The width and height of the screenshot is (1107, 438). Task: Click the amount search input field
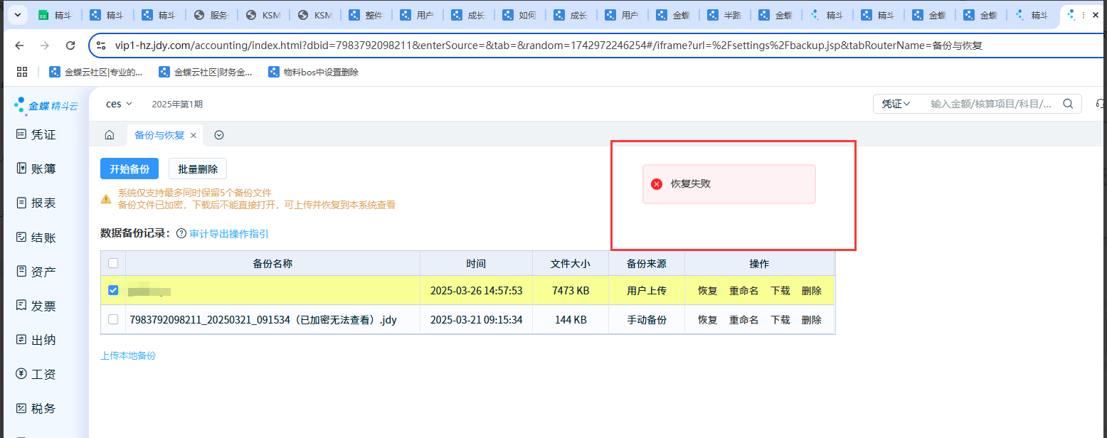coord(990,104)
